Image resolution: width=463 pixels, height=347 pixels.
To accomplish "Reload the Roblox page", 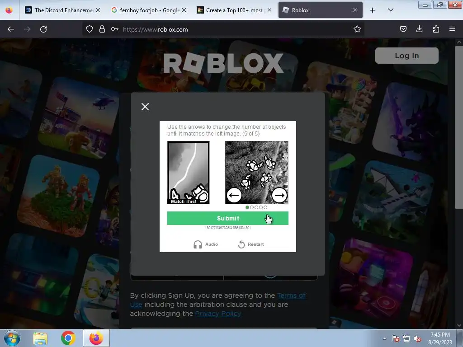I will click(x=43, y=29).
